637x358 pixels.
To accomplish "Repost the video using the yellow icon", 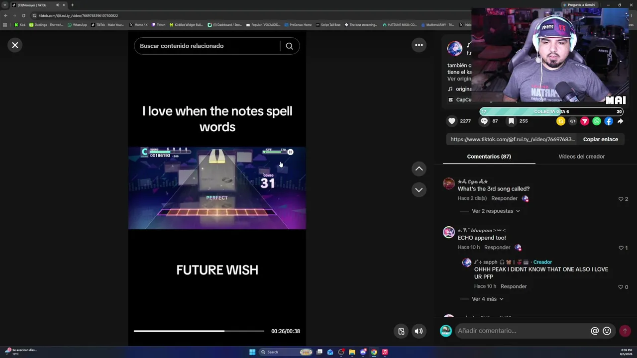I will 561,121.
